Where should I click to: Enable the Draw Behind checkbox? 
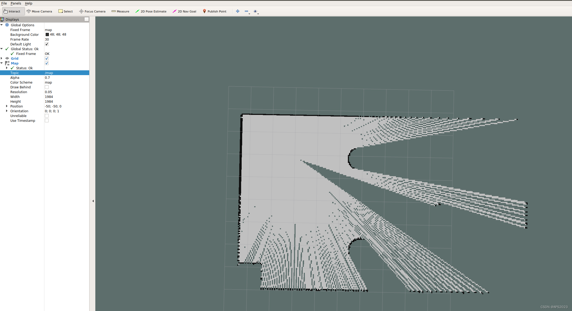coord(47,87)
